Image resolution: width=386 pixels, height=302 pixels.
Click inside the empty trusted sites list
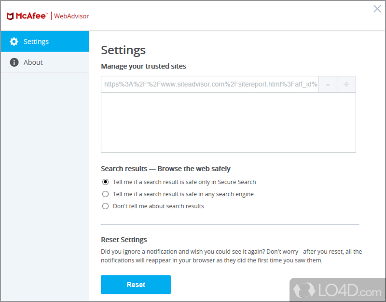click(228, 122)
